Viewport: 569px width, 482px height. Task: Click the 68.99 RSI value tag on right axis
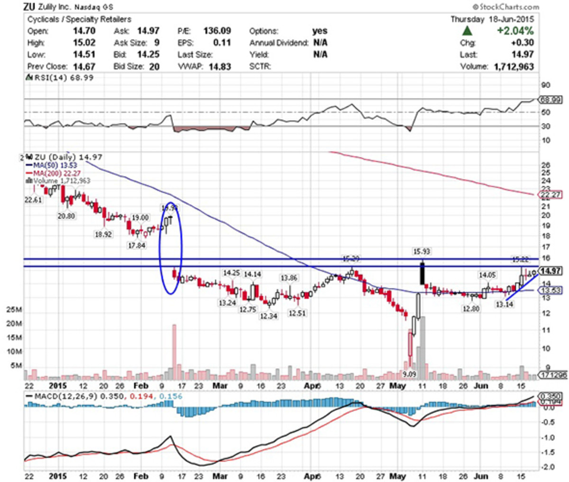click(551, 100)
